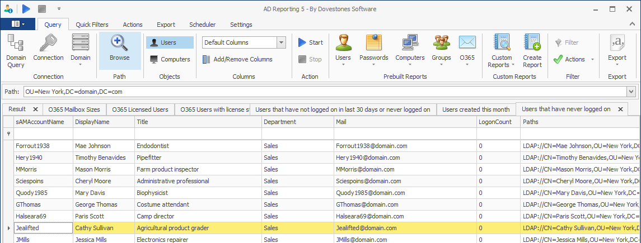This screenshot has height=243, width=641.
Task: Open quick access toolbar customize arrow
Action: click(59, 8)
